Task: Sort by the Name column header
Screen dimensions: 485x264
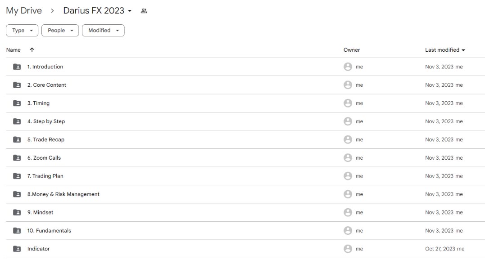Action: 14,50
